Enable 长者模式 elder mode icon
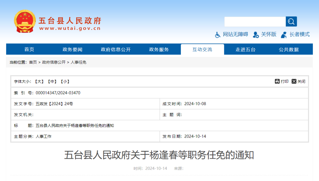319x181 pixels. coord(284,35)
